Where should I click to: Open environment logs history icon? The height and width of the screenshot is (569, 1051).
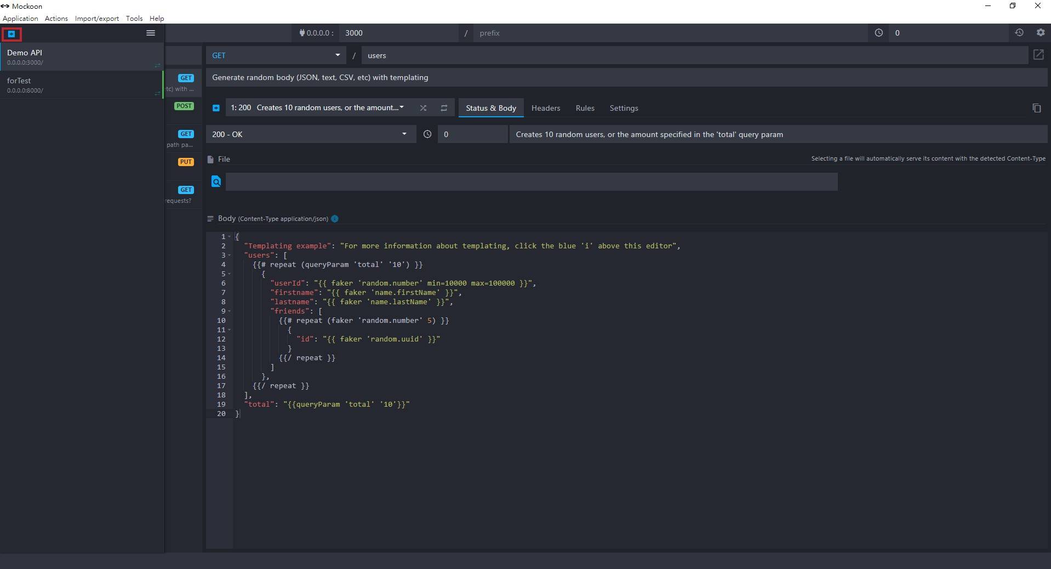1019,33
